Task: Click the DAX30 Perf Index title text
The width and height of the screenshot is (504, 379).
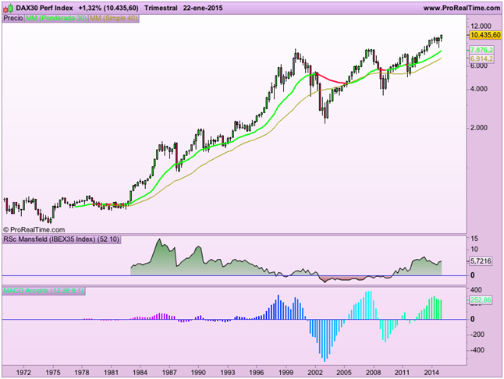Action: point(44,8)
